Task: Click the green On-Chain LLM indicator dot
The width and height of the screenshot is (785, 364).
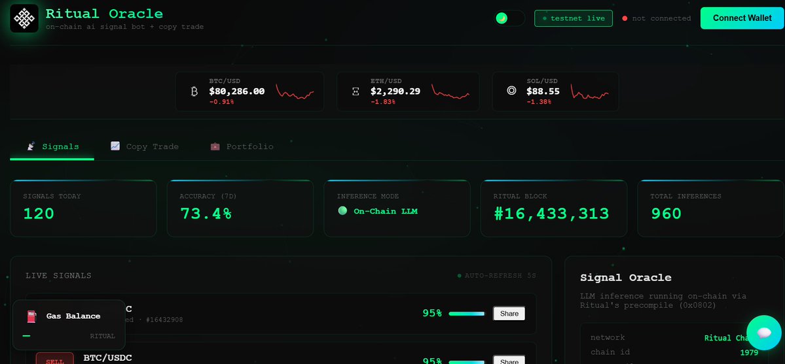Action: click(x=342, y=211)
